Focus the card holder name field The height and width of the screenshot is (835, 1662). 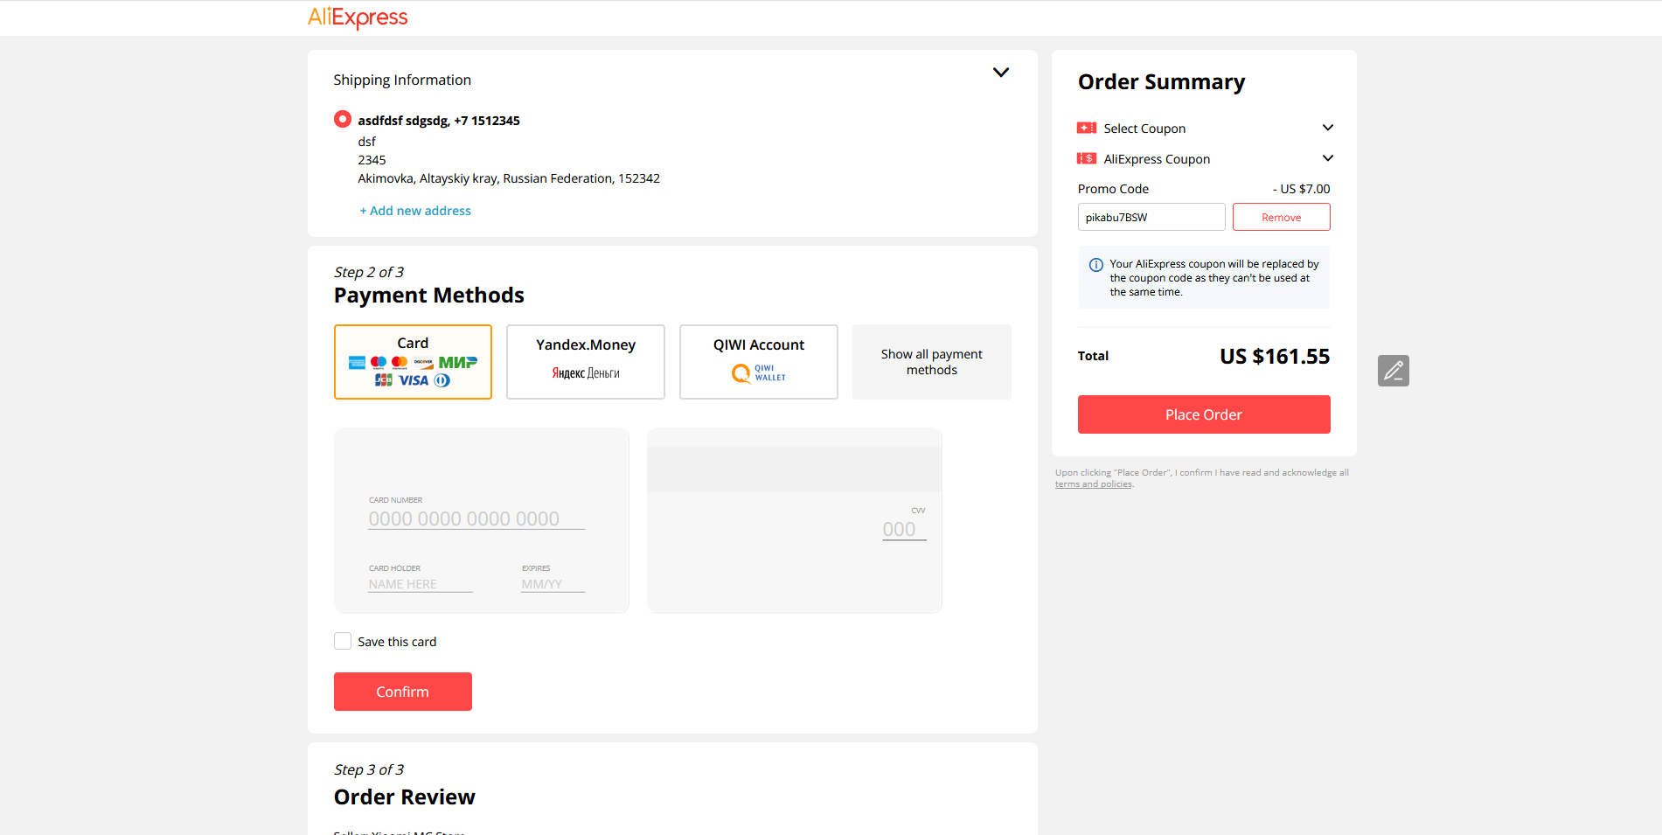point(421,584)
